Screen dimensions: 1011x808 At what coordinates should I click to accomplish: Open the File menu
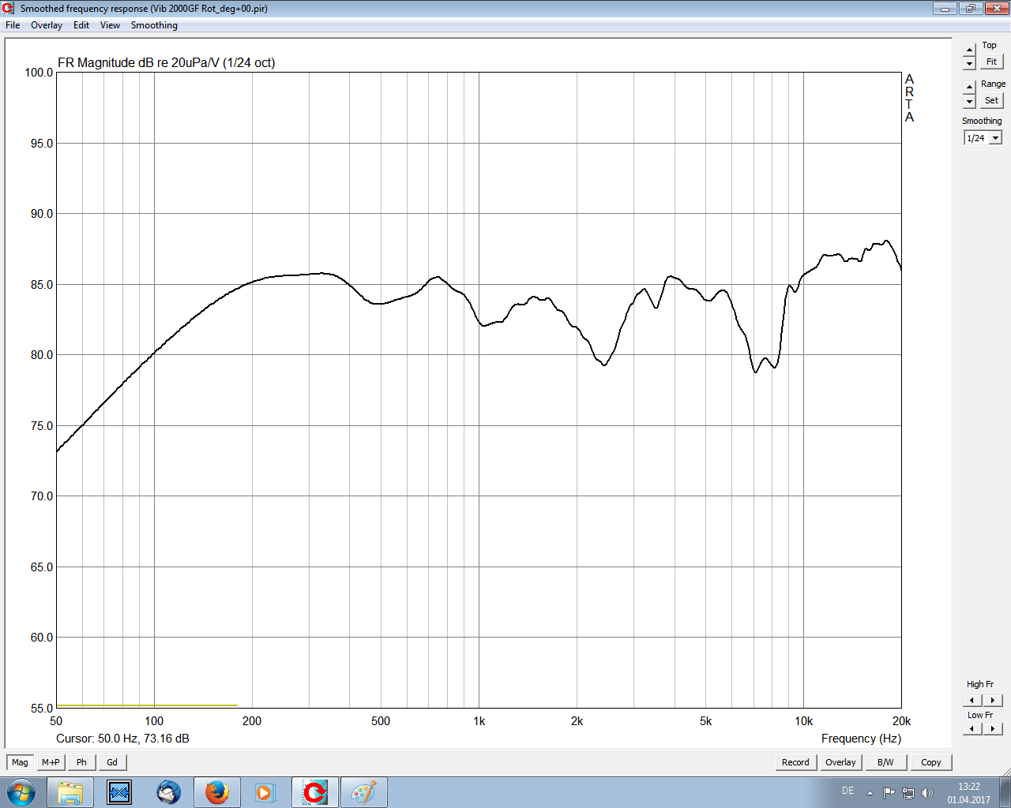tap(13, 25)
